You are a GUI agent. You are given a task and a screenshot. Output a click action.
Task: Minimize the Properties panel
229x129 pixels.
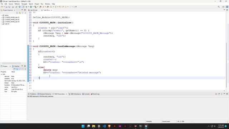22,66
